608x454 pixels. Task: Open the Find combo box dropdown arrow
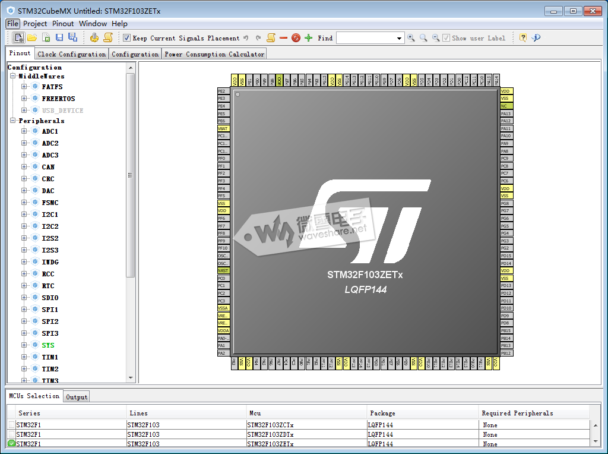click(399, 38)
